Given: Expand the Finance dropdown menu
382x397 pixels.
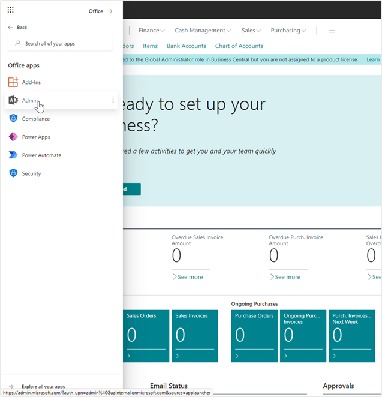Looking at the screenshot, I should tap(152, 31).
